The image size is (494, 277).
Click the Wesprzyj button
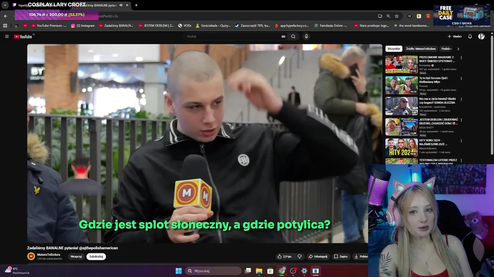(x=76, y=257)
